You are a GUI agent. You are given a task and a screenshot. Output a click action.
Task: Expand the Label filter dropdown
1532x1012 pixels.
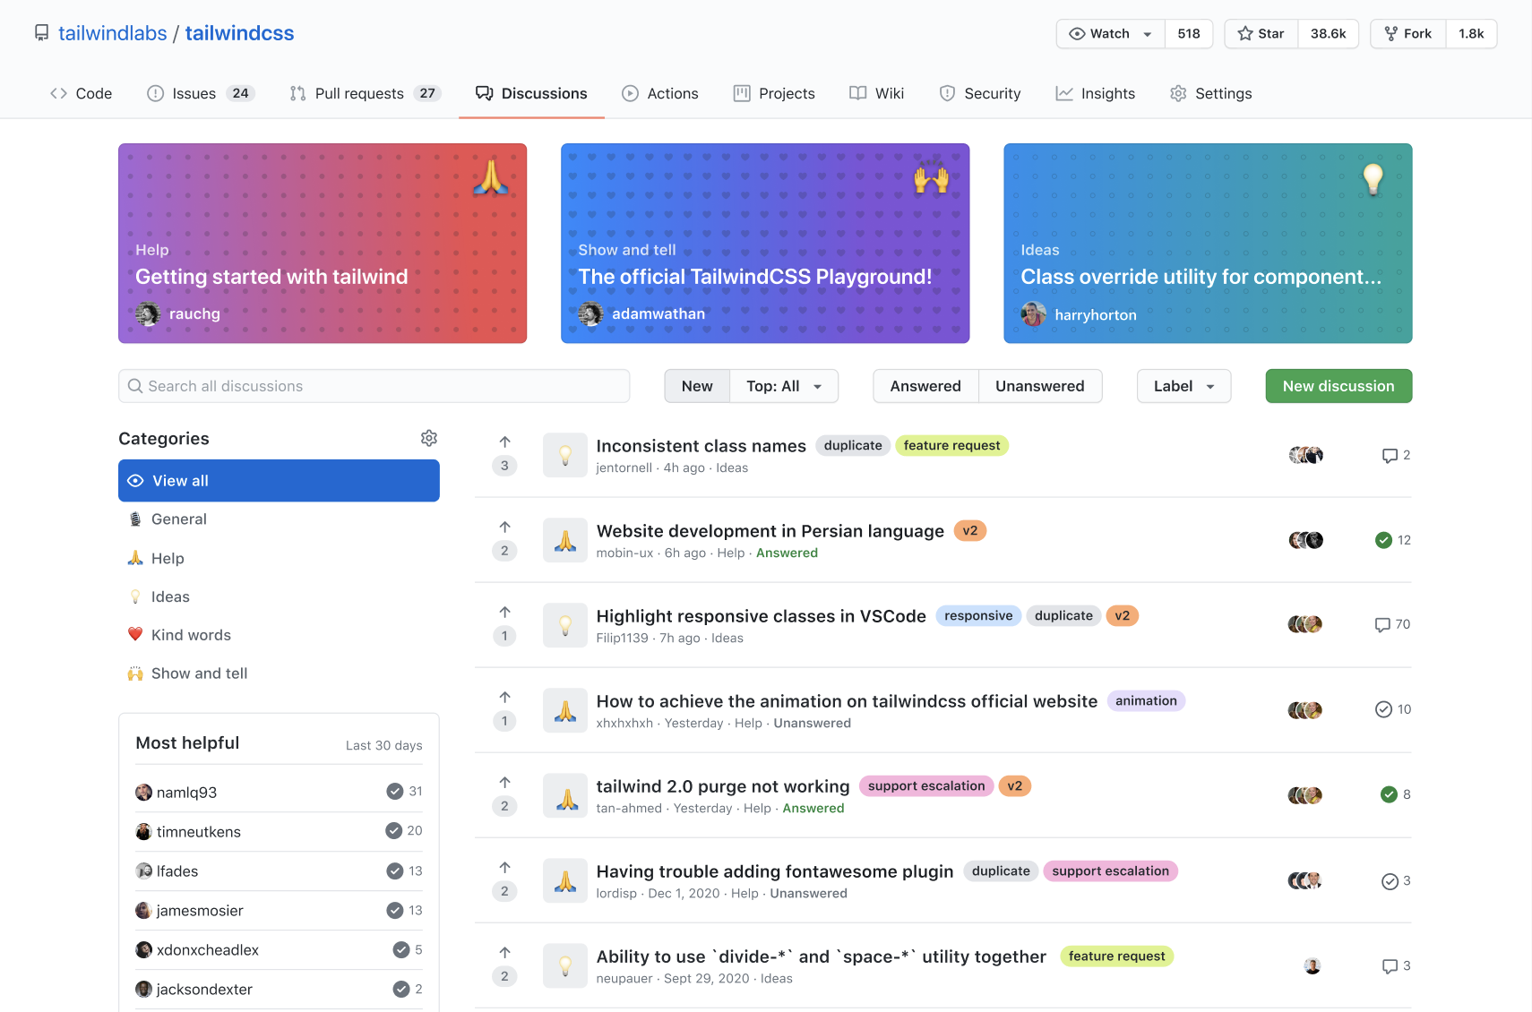point(1183,386)
